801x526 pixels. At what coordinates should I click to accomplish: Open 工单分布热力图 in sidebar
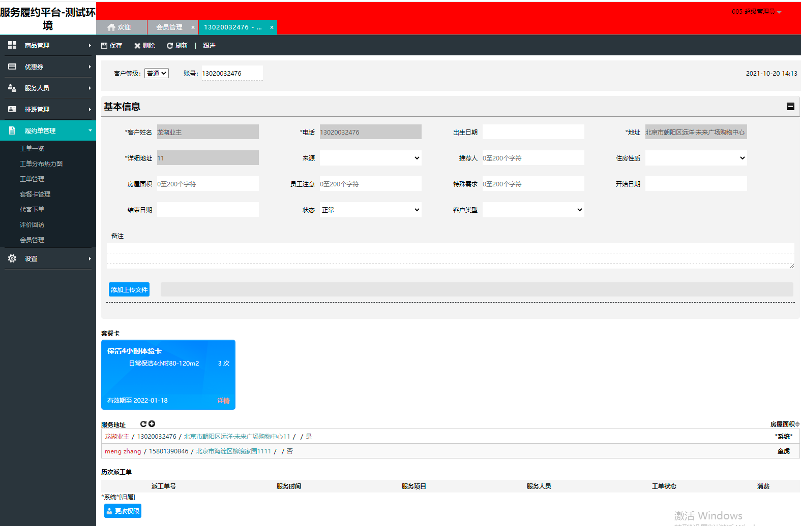coord(41,163)
